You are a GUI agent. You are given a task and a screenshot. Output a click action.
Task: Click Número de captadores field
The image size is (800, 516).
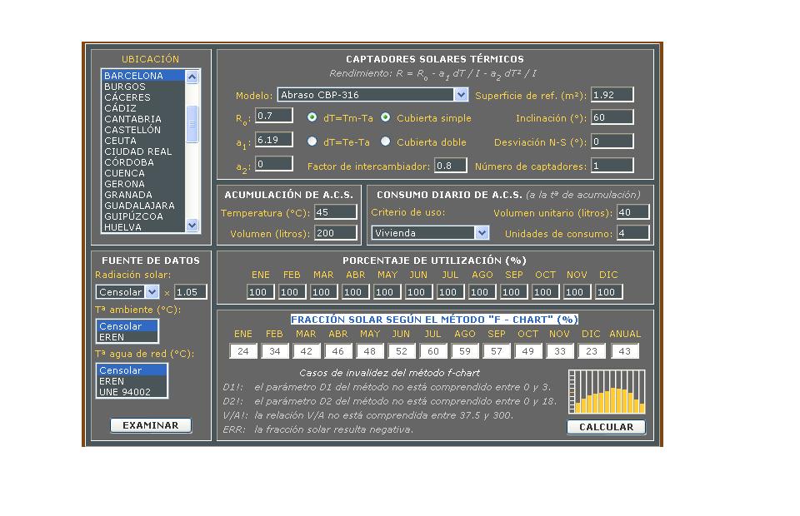coord(612,166)
